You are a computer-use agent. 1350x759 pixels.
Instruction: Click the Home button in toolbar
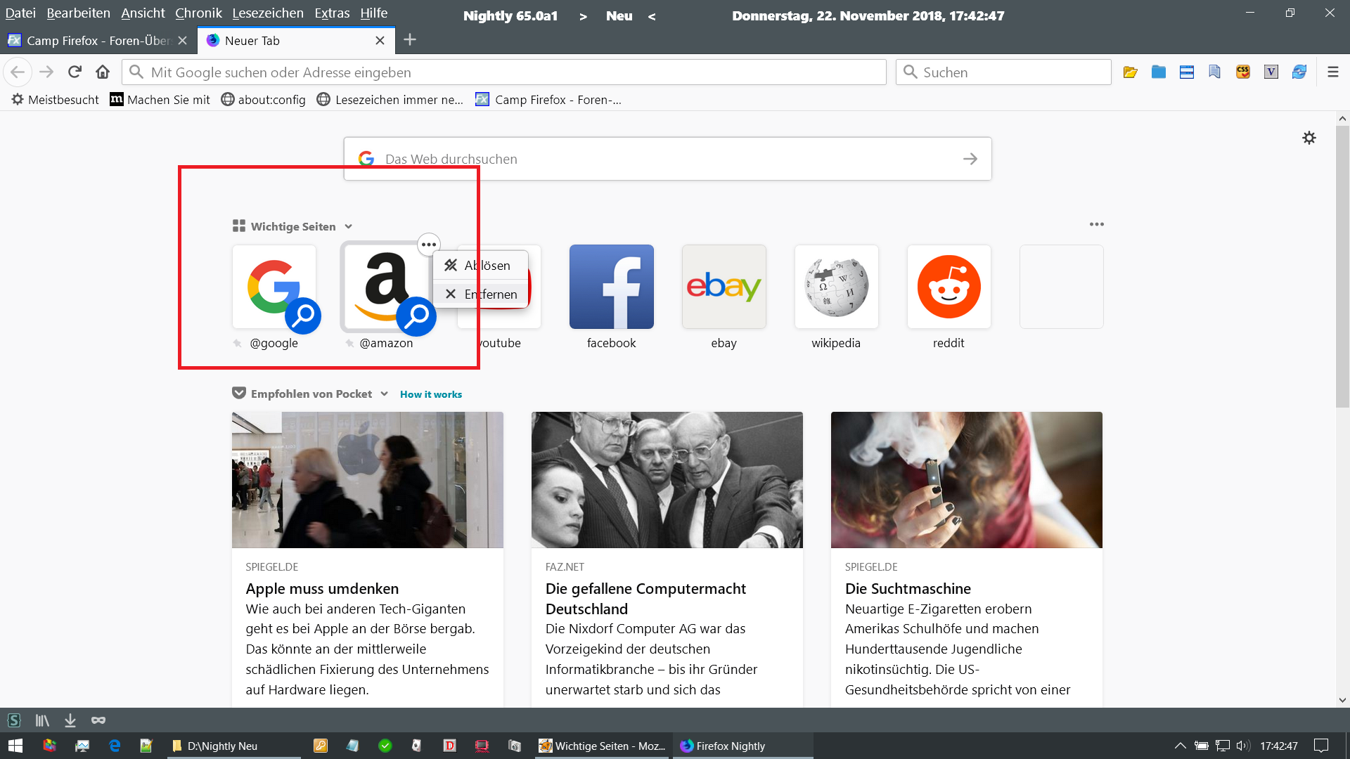[x=103, y=72]
